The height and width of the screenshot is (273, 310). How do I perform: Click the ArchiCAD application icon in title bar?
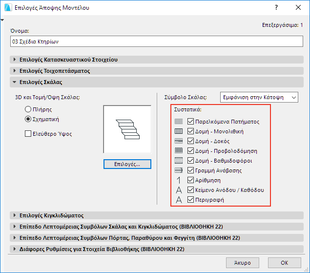pos(8,7)
